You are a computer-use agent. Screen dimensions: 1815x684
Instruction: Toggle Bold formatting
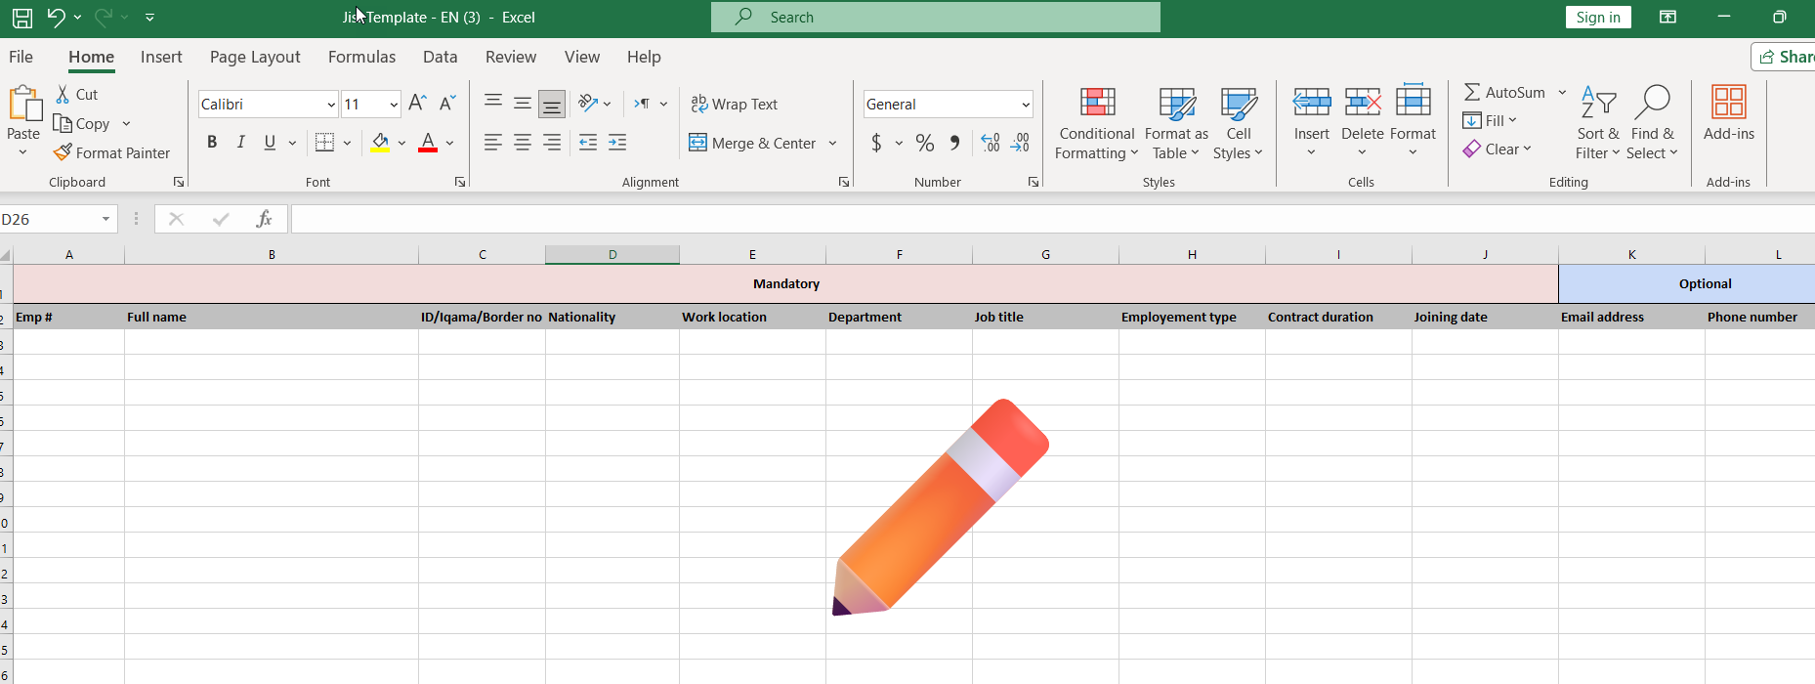(x=212, y=143)
